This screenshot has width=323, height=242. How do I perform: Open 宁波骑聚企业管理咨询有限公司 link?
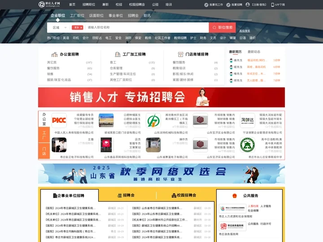click(x=262, y=133)
